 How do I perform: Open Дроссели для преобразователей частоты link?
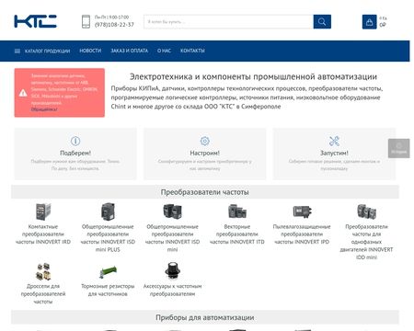(x=43, y=294)
